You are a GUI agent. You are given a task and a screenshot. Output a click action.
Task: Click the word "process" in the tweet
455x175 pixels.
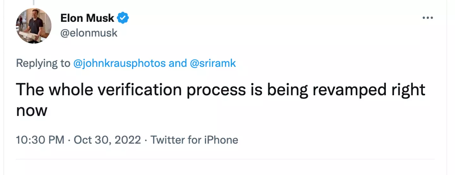coord(216,90)
